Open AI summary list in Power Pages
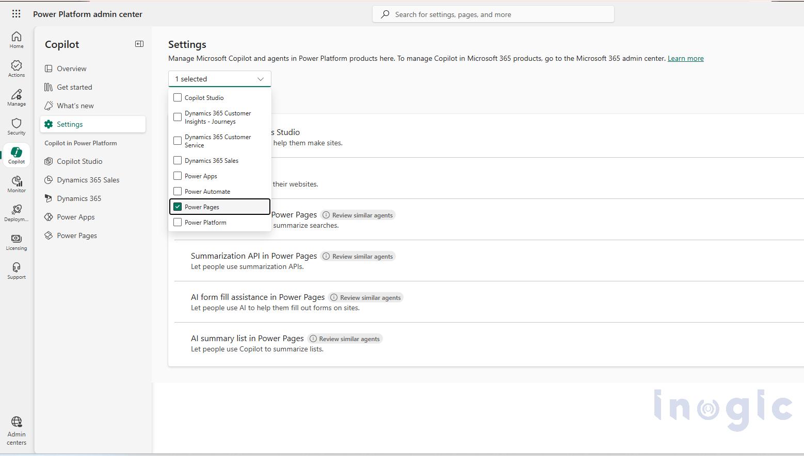804x456 pixels. click(247, 338)
